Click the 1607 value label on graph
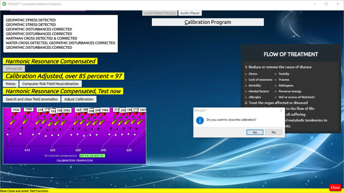The image size is (344, 193). pyautogui.click(x=143, y=110)
